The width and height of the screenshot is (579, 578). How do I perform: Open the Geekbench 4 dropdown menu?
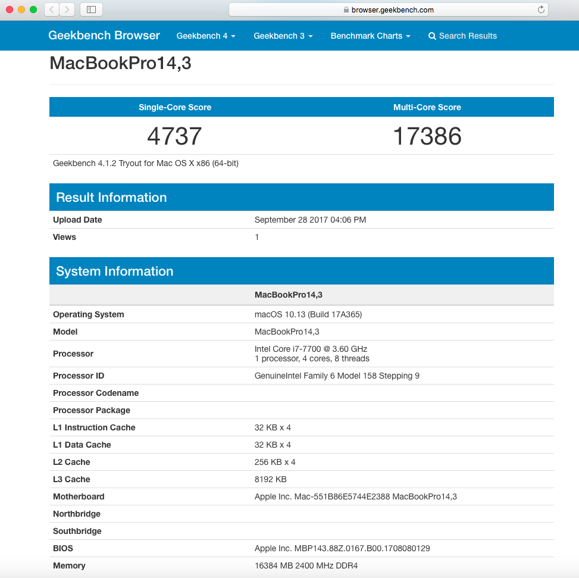click(x=206, y=36)
